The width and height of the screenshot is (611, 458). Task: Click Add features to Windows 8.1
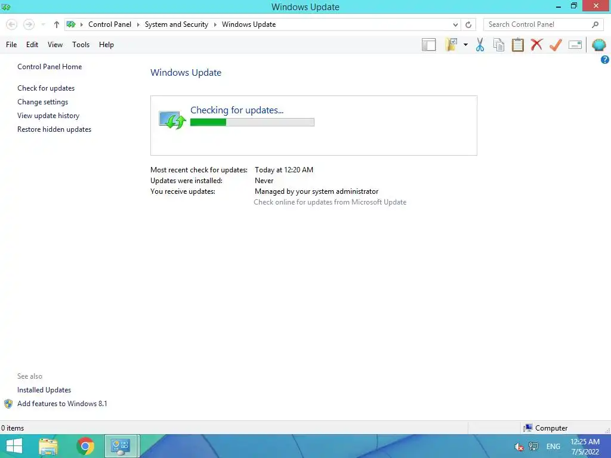pos(62,404)
